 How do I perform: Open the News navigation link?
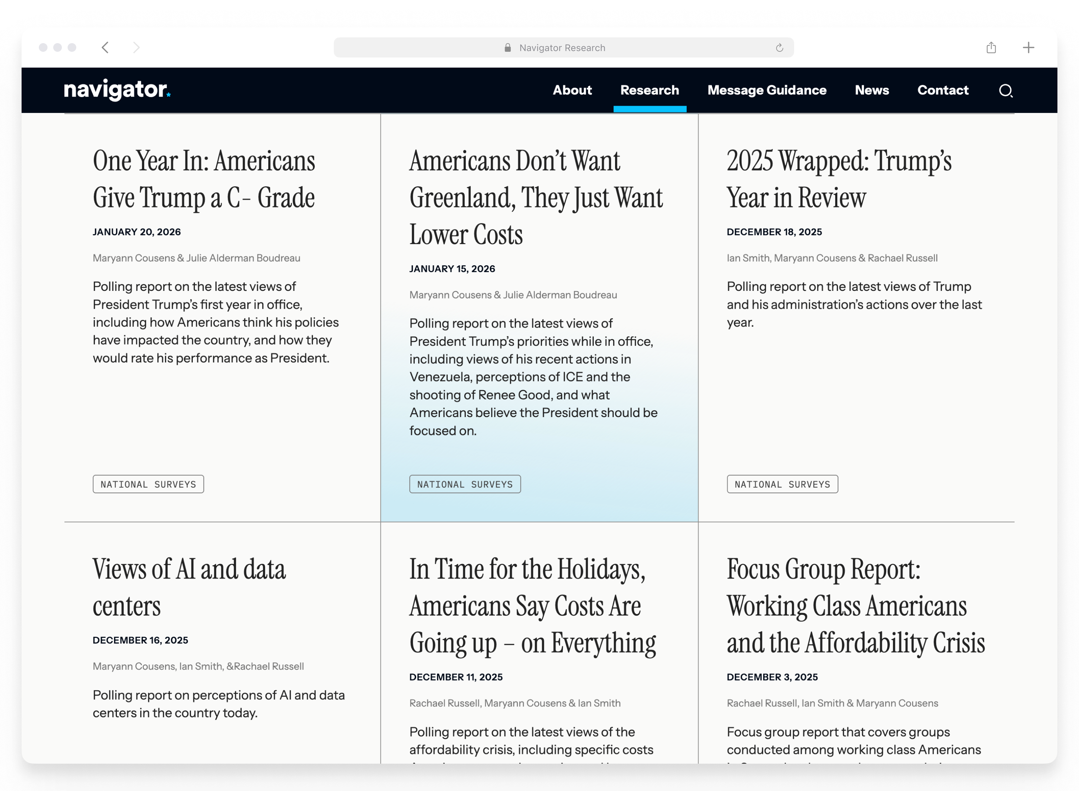point(871,90)
